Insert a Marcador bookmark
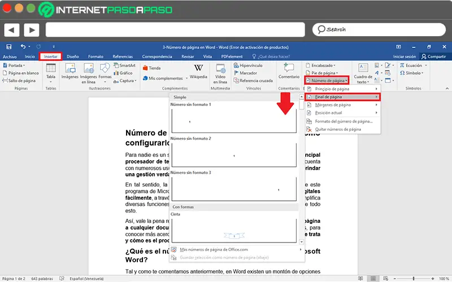 245,73
